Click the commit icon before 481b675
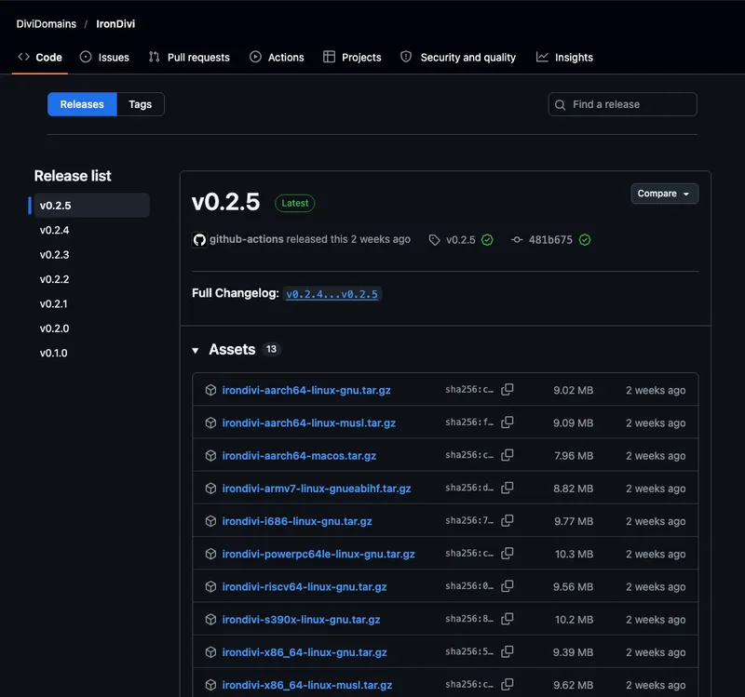Screen dimensions: 745x697 pyautogui.click(x=517, y=240)
